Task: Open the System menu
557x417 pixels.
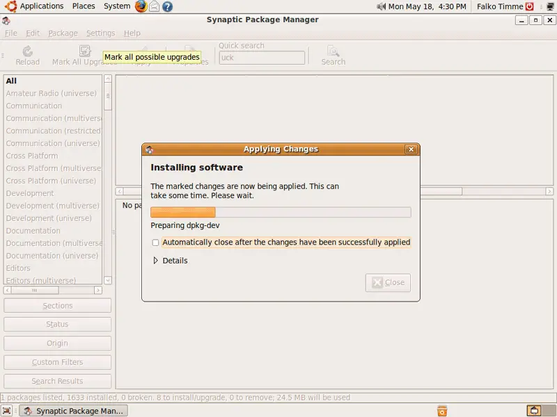Action: (117, 6)
